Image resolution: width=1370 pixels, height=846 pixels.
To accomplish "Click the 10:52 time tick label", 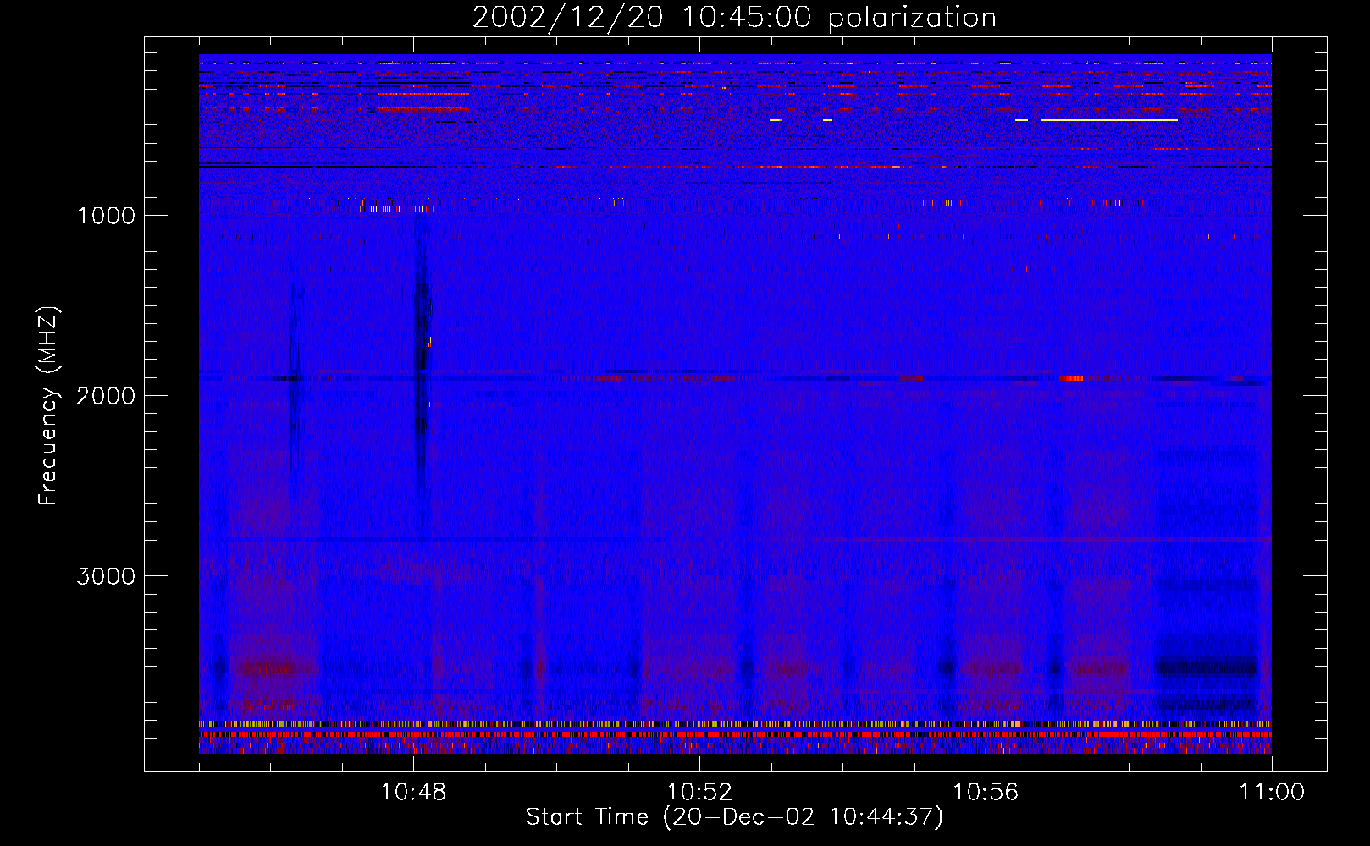I will [x=699, y=793].
